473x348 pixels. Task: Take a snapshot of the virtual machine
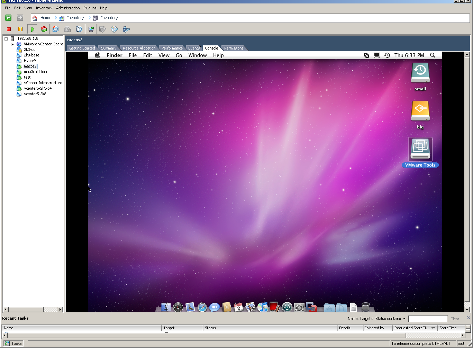[x=56, y=29]
